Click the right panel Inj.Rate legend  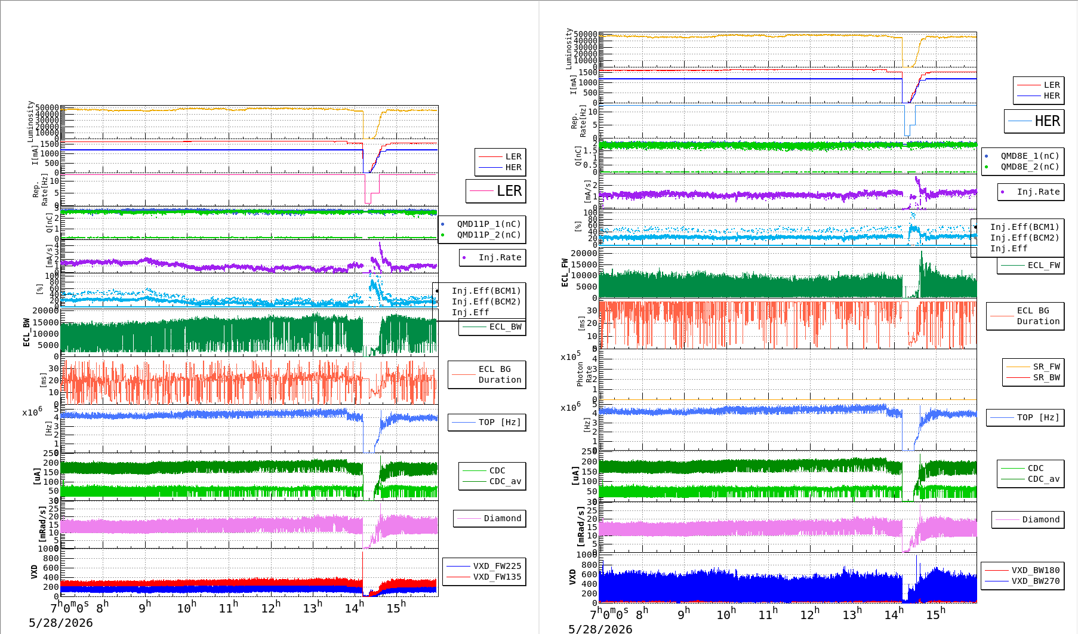click(x=1031, y=192)
